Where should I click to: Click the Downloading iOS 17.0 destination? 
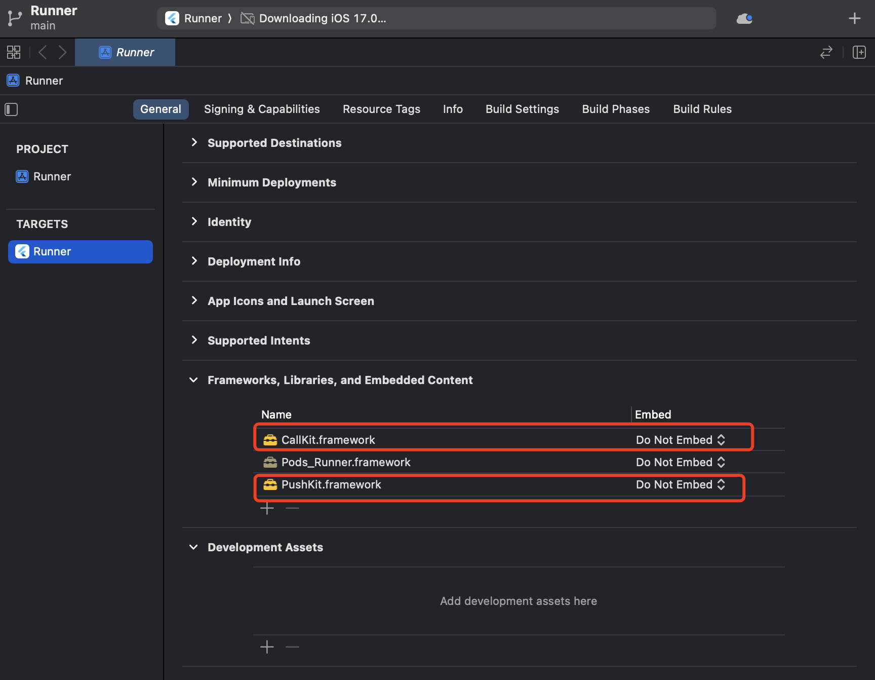tap(322, 19)
